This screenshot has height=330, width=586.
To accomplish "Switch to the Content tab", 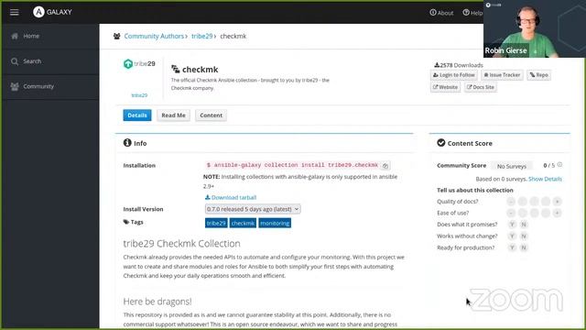I will point(212,115).
